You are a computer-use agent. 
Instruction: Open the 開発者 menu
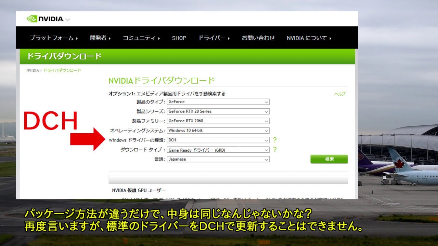(100, 38)
